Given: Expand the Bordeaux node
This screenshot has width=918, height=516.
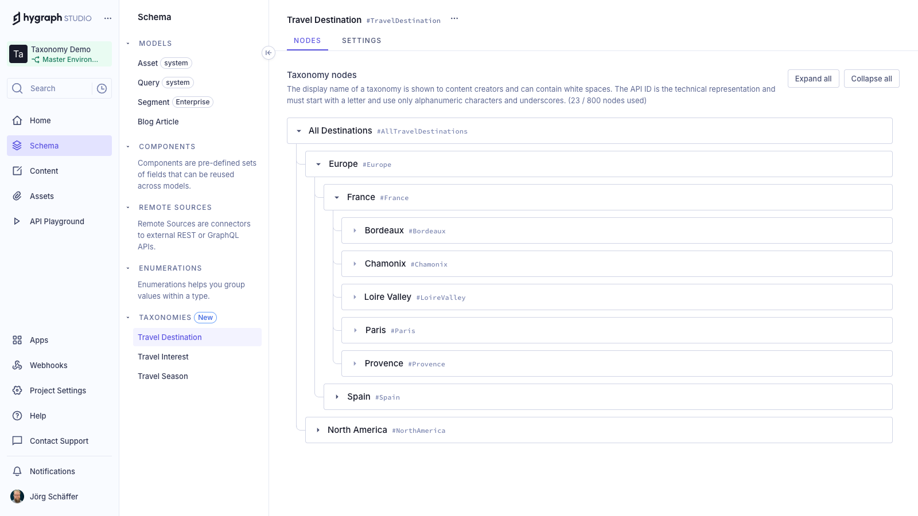Looking at the screenshot, I should (x=355, y=230).
